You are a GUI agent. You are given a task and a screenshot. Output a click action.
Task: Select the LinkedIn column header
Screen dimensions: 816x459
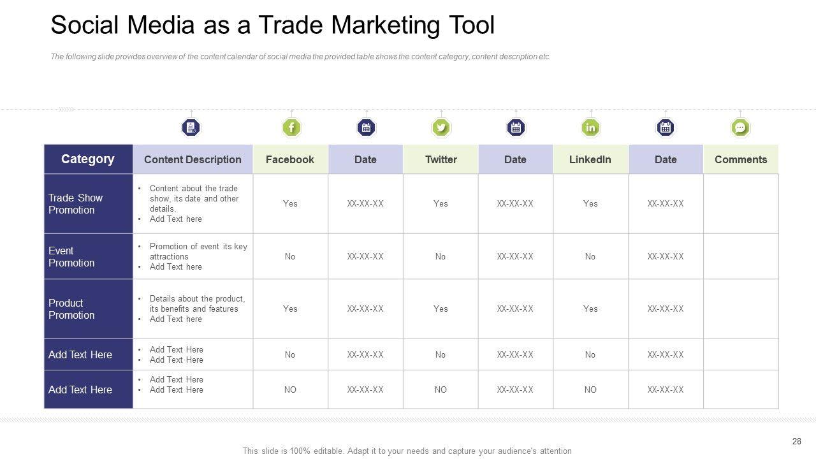pyautogui.click(x=590, y=159)
